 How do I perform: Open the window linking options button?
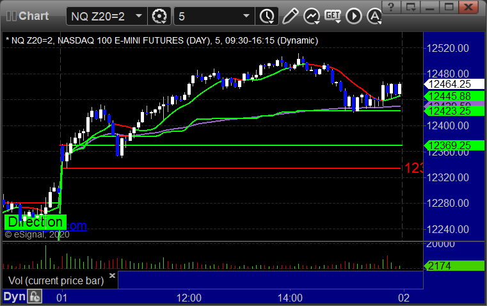click(x=411, y=7)
